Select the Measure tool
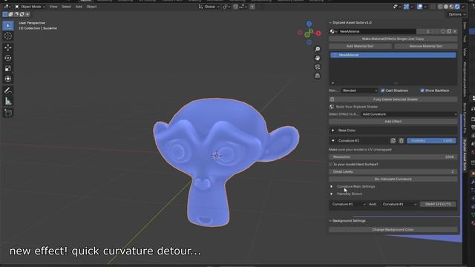The image size is (475, 267). 8,101
